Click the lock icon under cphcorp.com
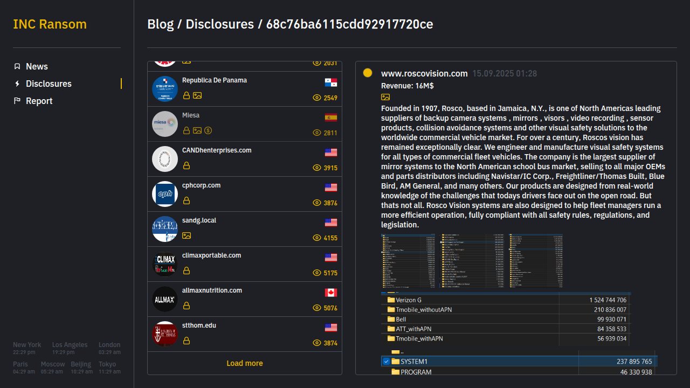The height and width of the screenshot is (388, 690). coord(187,200)
